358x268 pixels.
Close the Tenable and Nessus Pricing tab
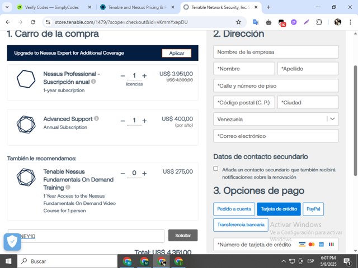pos(173,7)
